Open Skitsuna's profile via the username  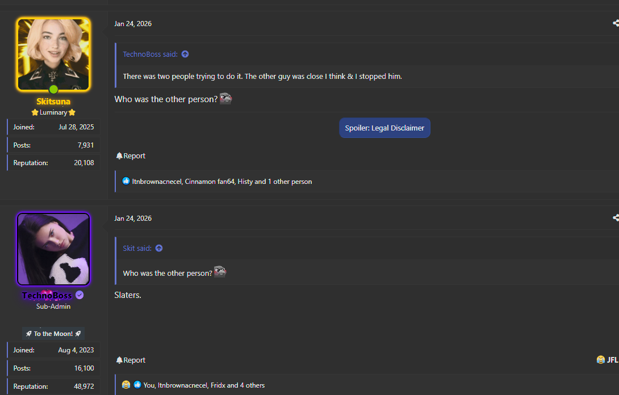coord(53,102)
